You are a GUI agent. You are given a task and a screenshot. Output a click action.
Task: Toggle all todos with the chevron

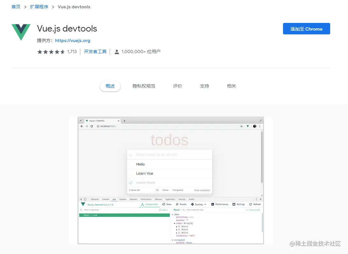pos(131,155)
